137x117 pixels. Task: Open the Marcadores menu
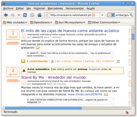click(x=55, y=9)
